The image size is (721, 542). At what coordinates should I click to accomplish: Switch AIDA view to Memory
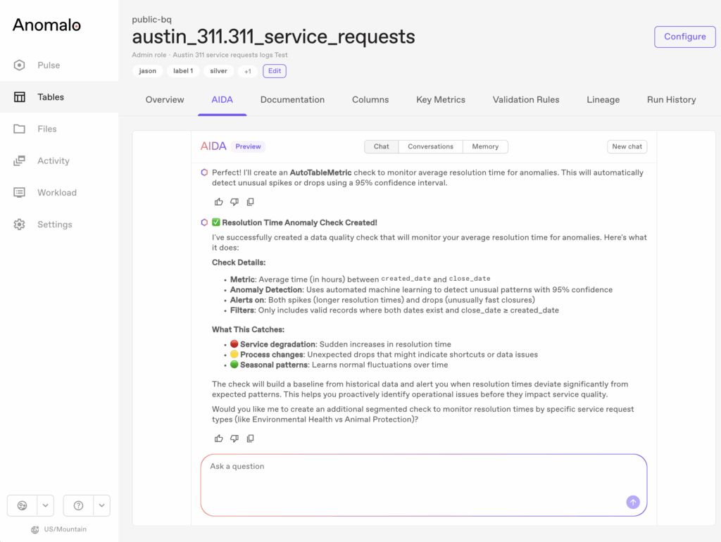coord(485,146)
